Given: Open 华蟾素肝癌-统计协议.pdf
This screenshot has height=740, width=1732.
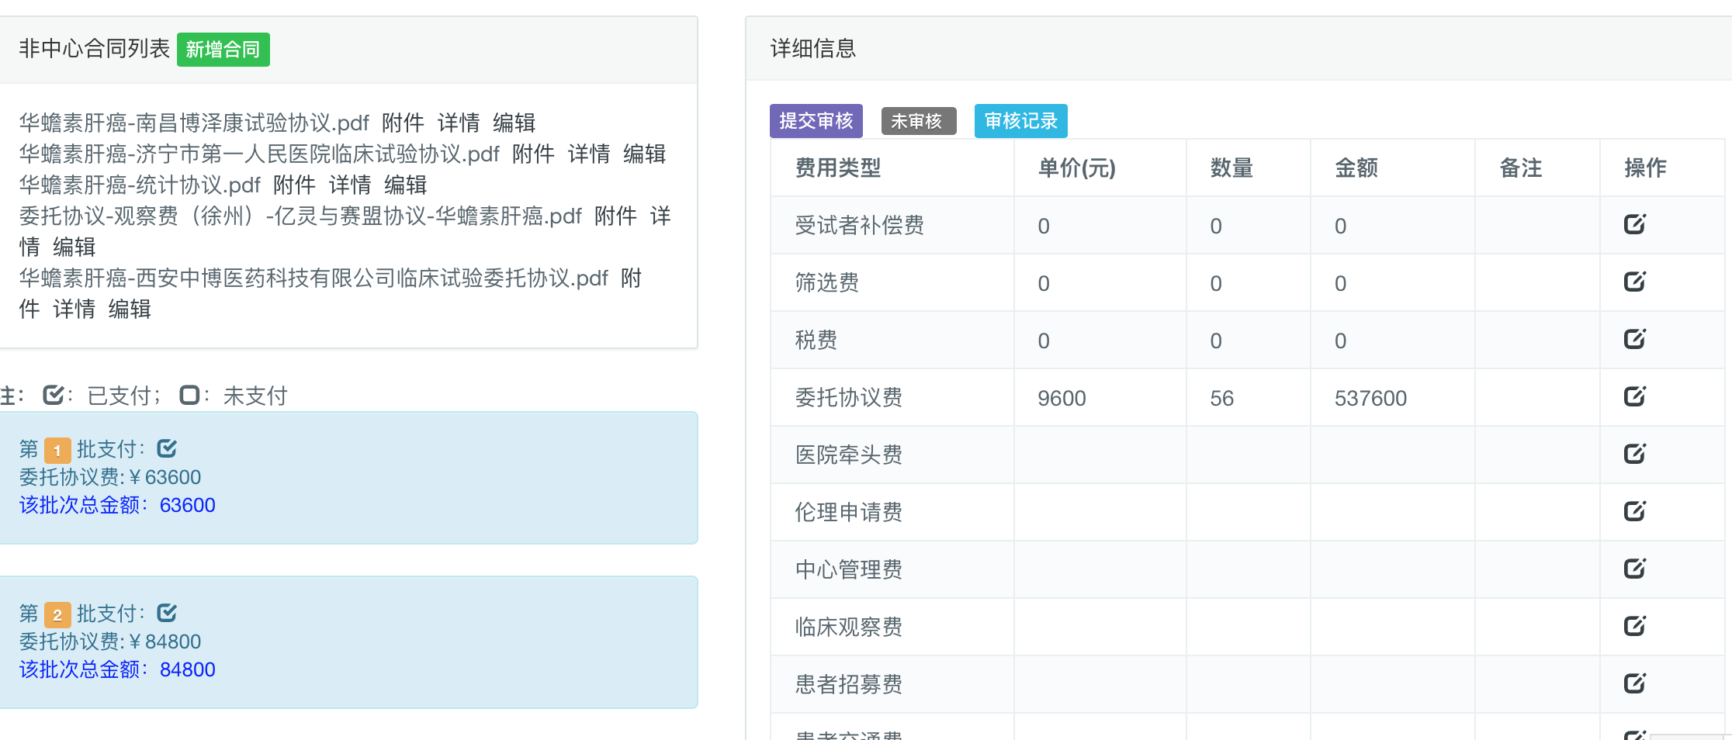Looking at the screenshot, I should click(x=140, y=185).
